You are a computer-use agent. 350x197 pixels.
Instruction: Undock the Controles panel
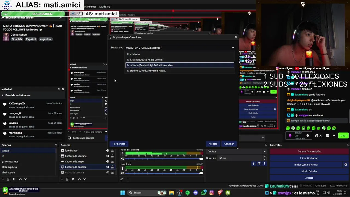tap(348, 145)
